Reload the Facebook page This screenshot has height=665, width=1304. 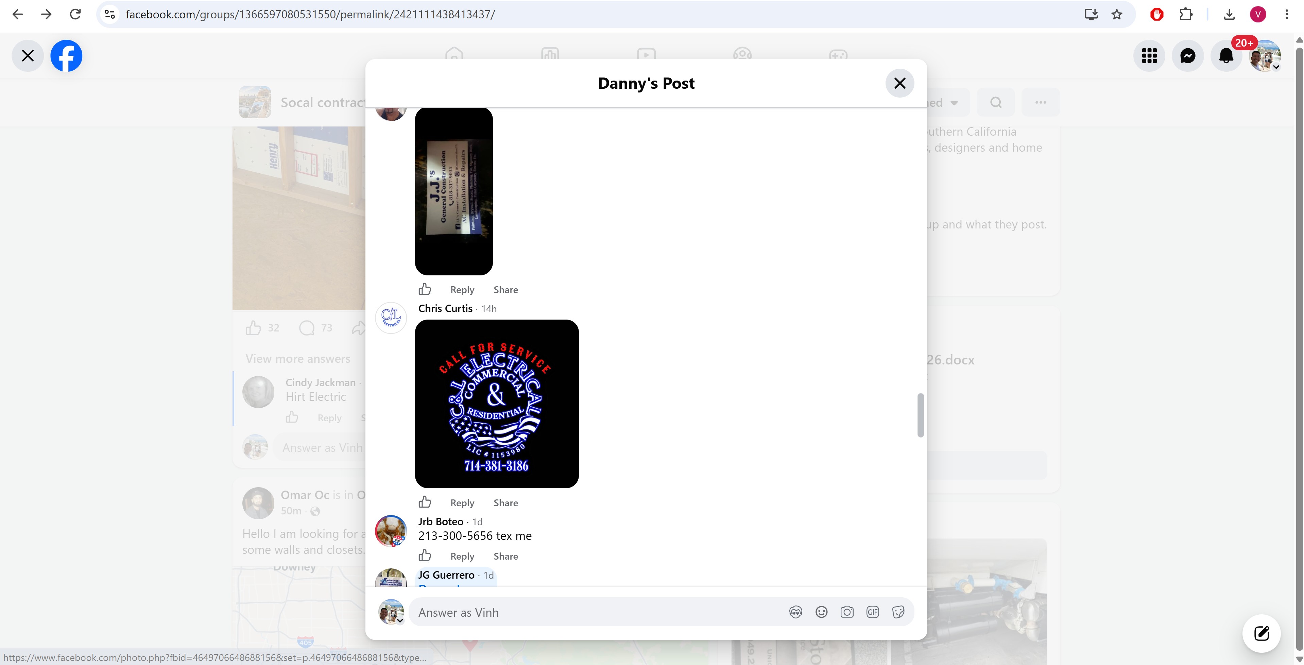click(75, 14)
